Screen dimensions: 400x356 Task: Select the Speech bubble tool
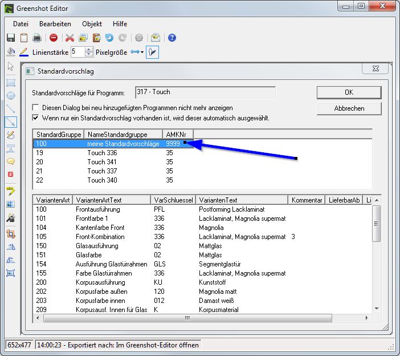click(10, 162)
